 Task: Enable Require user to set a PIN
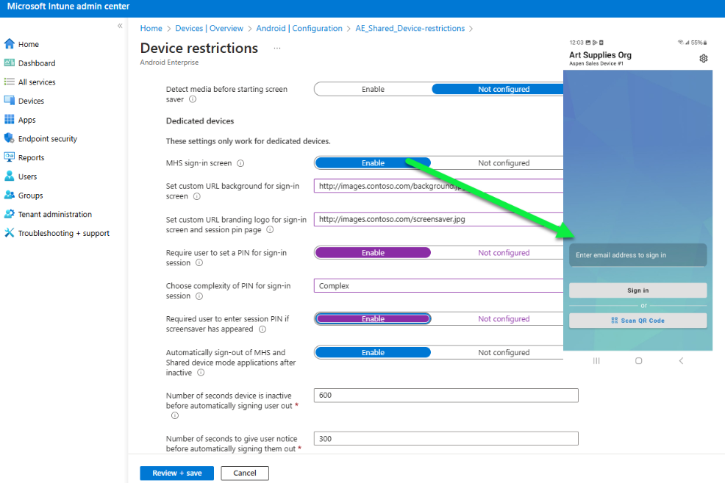[373, 253]
